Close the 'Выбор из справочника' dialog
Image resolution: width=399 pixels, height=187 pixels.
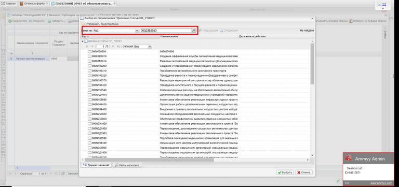click(312, 19)
